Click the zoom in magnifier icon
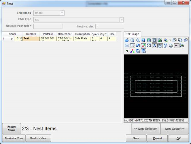Screen dimensions: 191x144 132,40
